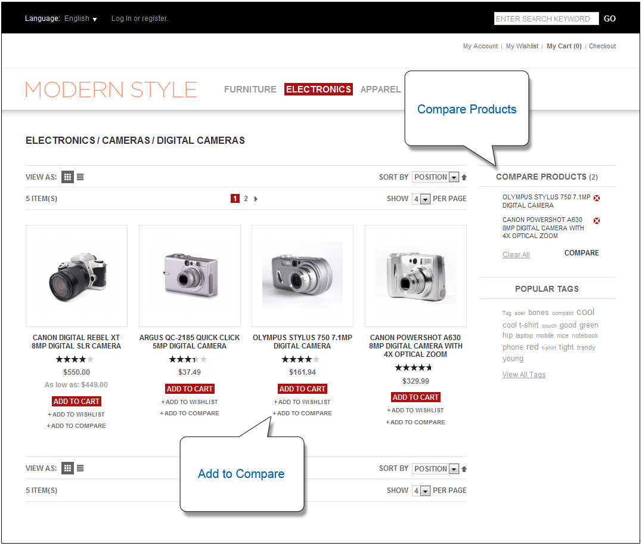This screenshot has width=642, height=546.
Task: Select the 'tight' popular tag
Action: [x=566, y=347]
